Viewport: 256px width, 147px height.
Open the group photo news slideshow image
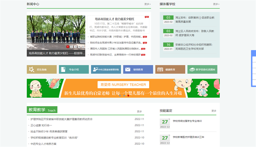coord(56,33)
